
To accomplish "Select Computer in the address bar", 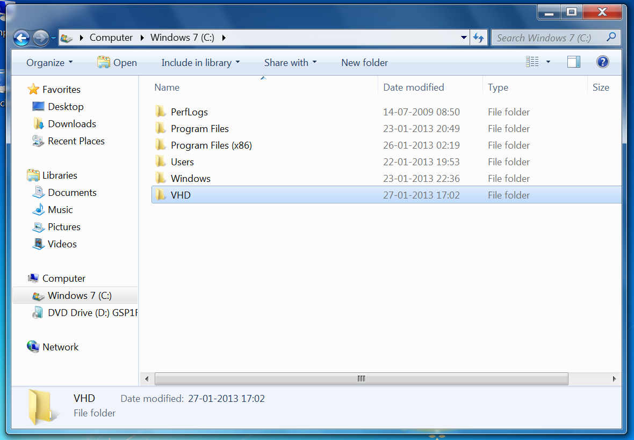I will 111,38.
